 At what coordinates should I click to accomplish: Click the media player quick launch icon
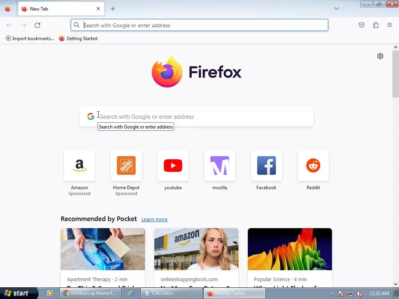pyautogui.click(x=49, y=293)
